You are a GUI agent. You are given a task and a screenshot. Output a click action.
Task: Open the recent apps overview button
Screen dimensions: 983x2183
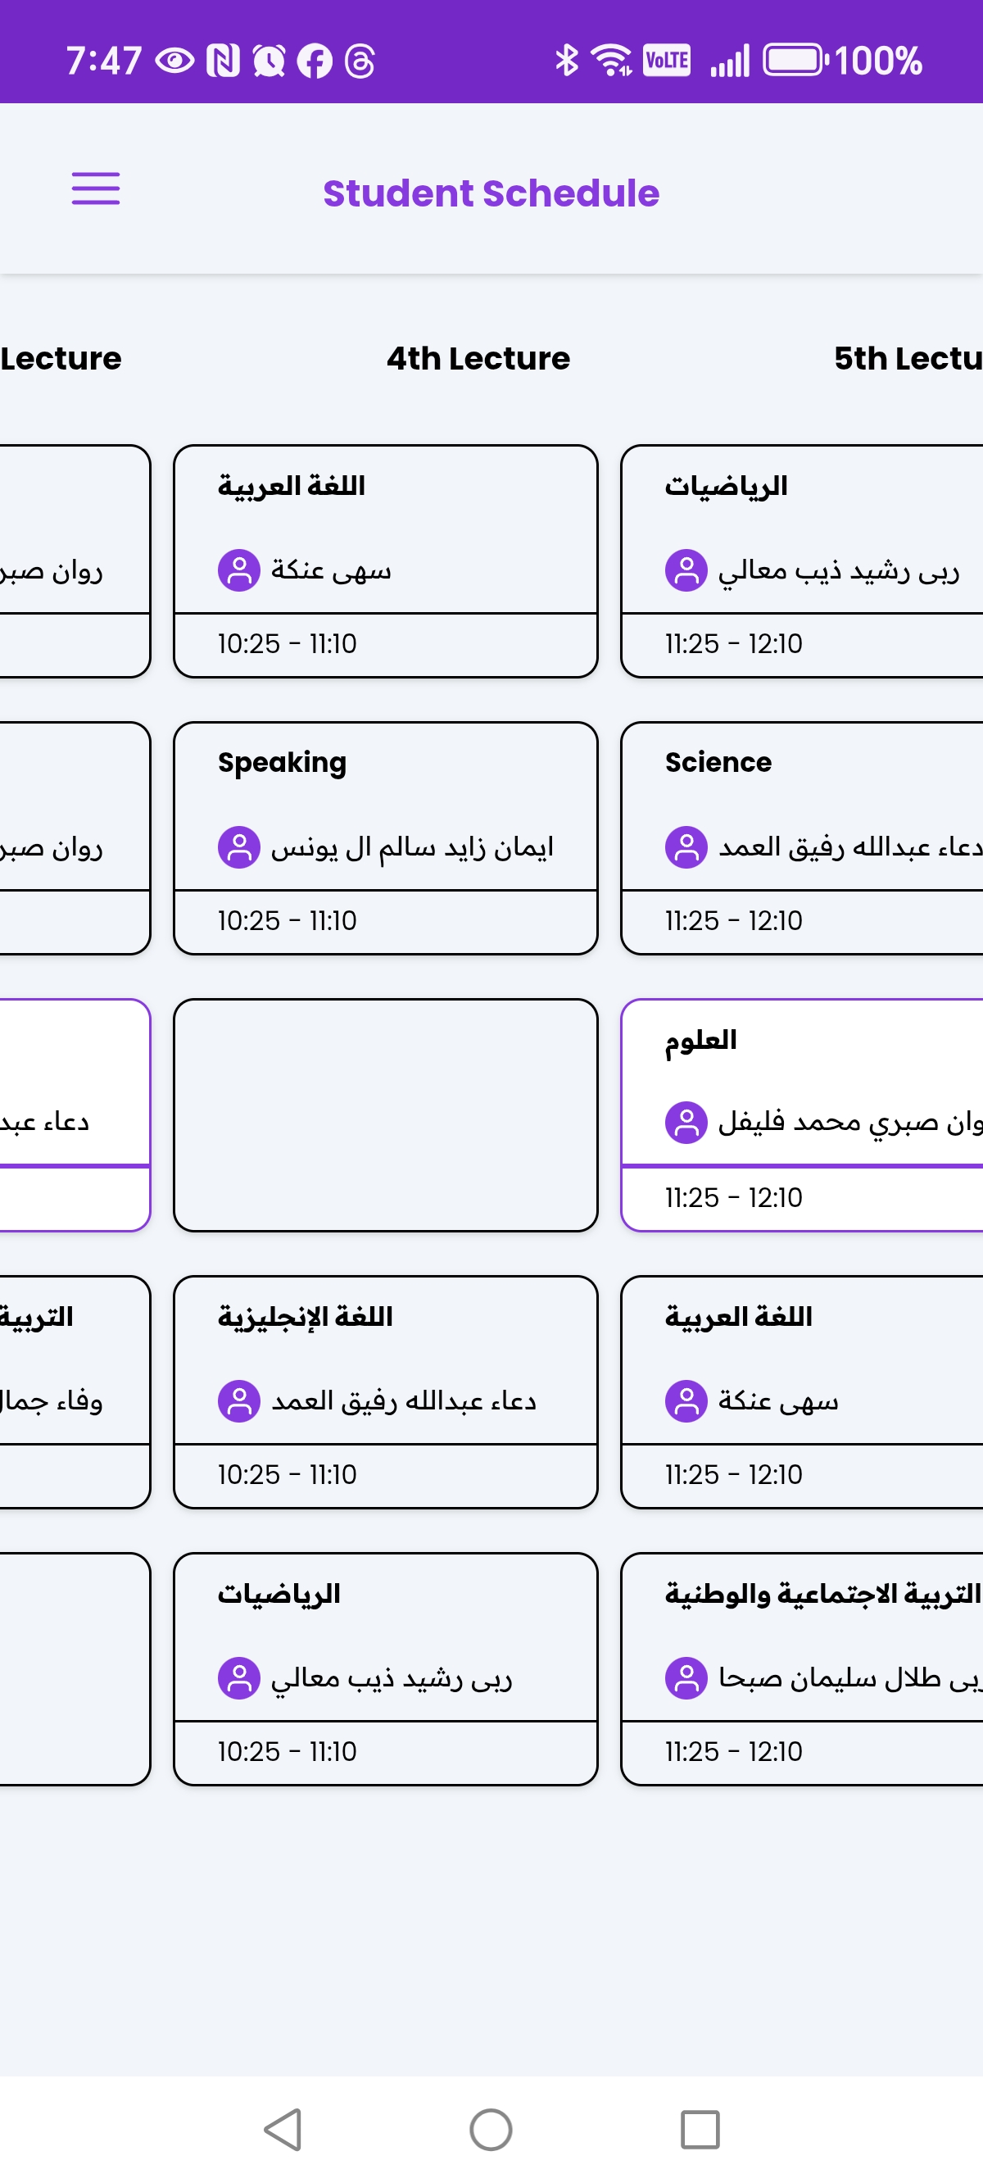pos(700,2129)
